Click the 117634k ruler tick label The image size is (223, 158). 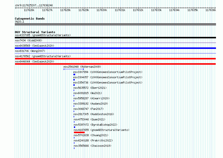pyautogui.click(x=174, y=10)
